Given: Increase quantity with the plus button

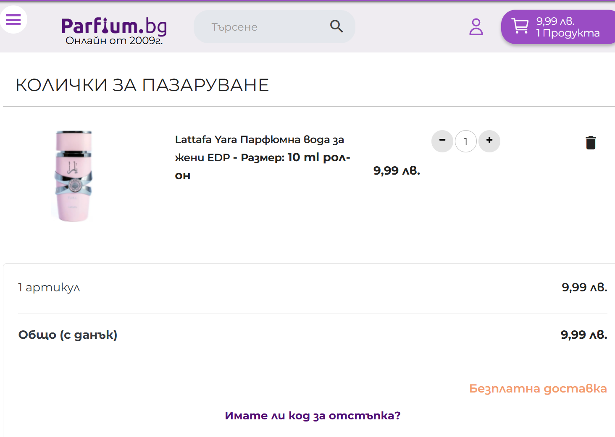Looking at the screenshot, I should pyautogui.click(x=489, y=141).
